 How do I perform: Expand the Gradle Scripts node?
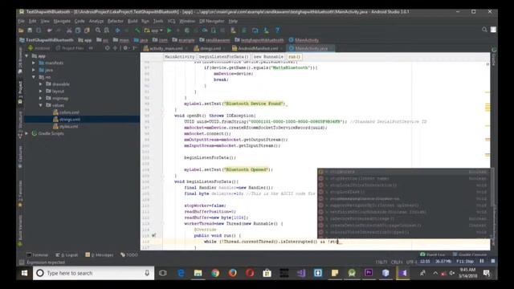[27, 134]
